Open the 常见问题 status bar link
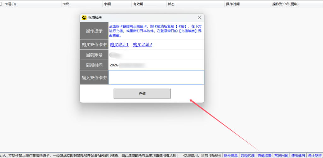The height and width of the screenshot is (158, 323). click(281, 155)
